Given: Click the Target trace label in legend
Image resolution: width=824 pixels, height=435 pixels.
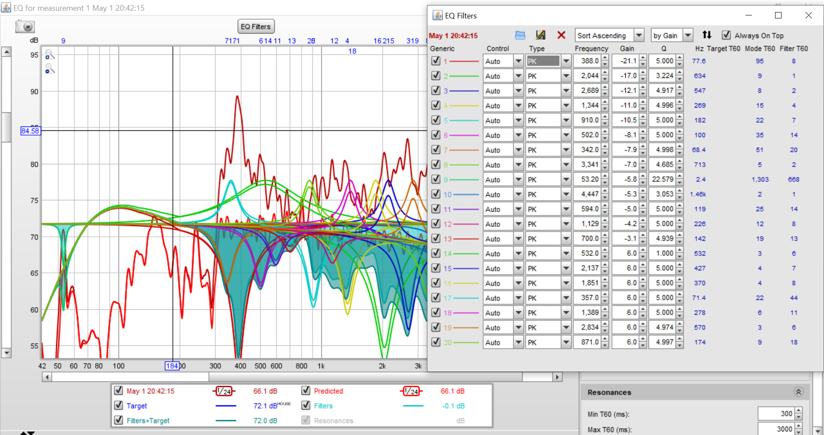Looking at the screenshot, I should [136, 406].
